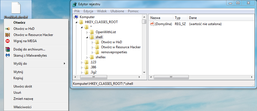Click the Komputer icon in registry tree

(x=76, y=17)
